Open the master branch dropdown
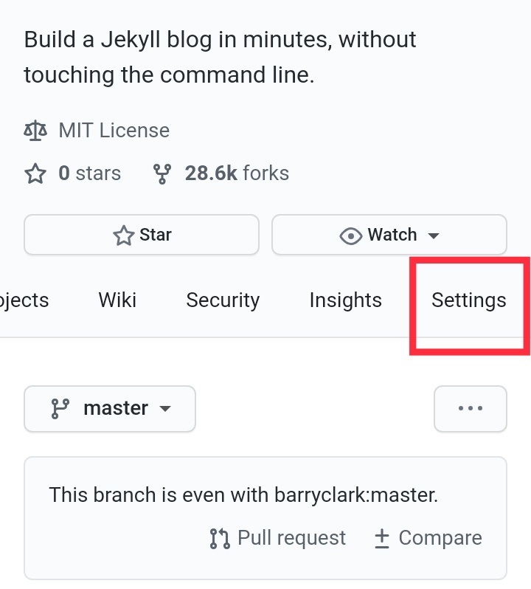The height and width of the screenshot is (589, 531). [x=110, y=408]
